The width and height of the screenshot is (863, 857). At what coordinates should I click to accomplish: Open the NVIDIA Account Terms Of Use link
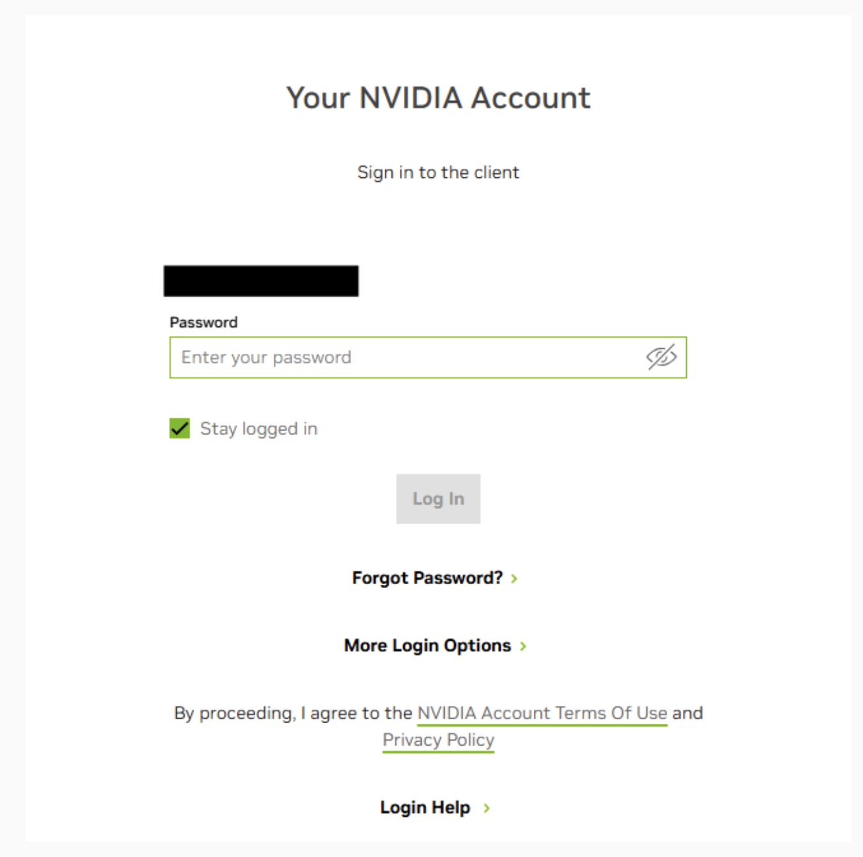[x=542, y=713]
